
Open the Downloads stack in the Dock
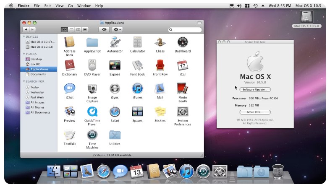(261, 171)
